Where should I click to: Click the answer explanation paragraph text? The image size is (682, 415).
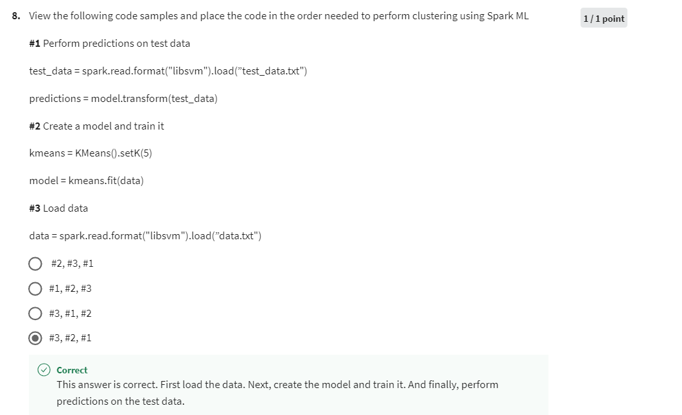pyautogui.click(x=276, y=392)
